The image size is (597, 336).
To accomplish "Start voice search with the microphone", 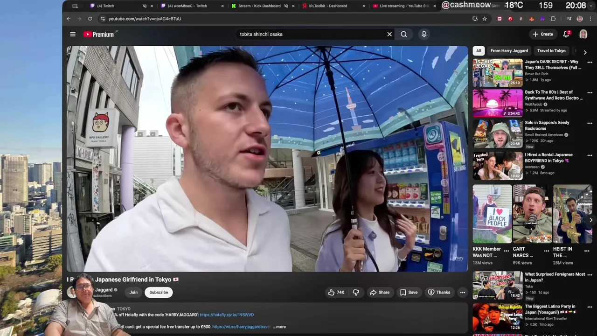I will point(424,34).
